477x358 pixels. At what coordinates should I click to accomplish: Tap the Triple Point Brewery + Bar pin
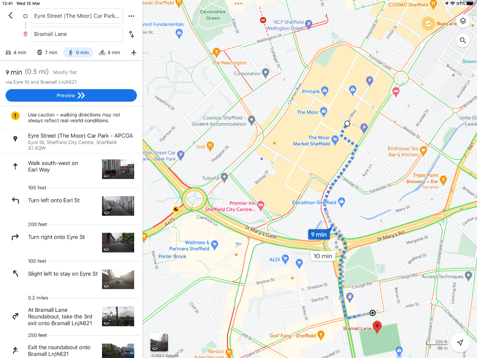coord(443,180)
